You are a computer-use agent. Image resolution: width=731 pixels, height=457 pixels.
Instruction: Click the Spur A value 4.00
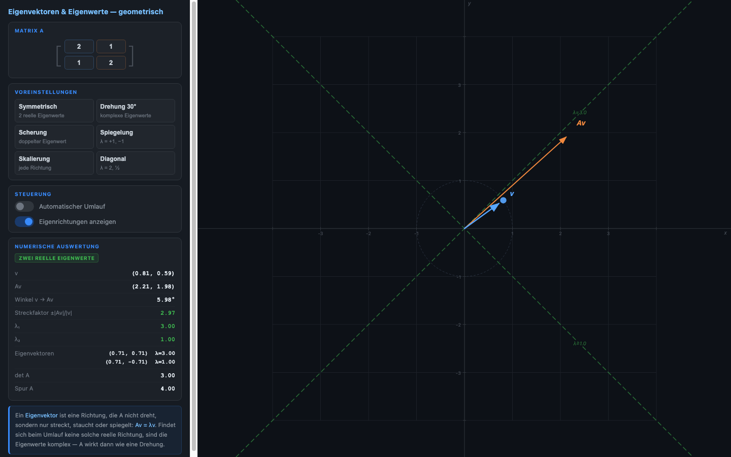point(168,388)
